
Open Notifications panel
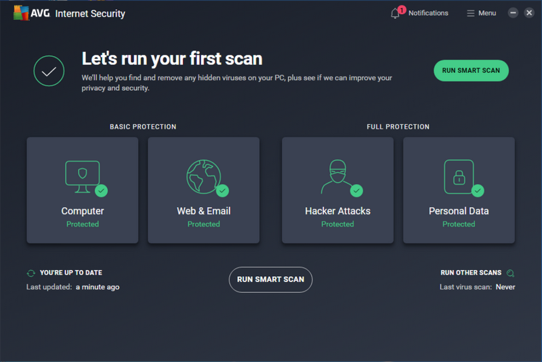[428, 14]
